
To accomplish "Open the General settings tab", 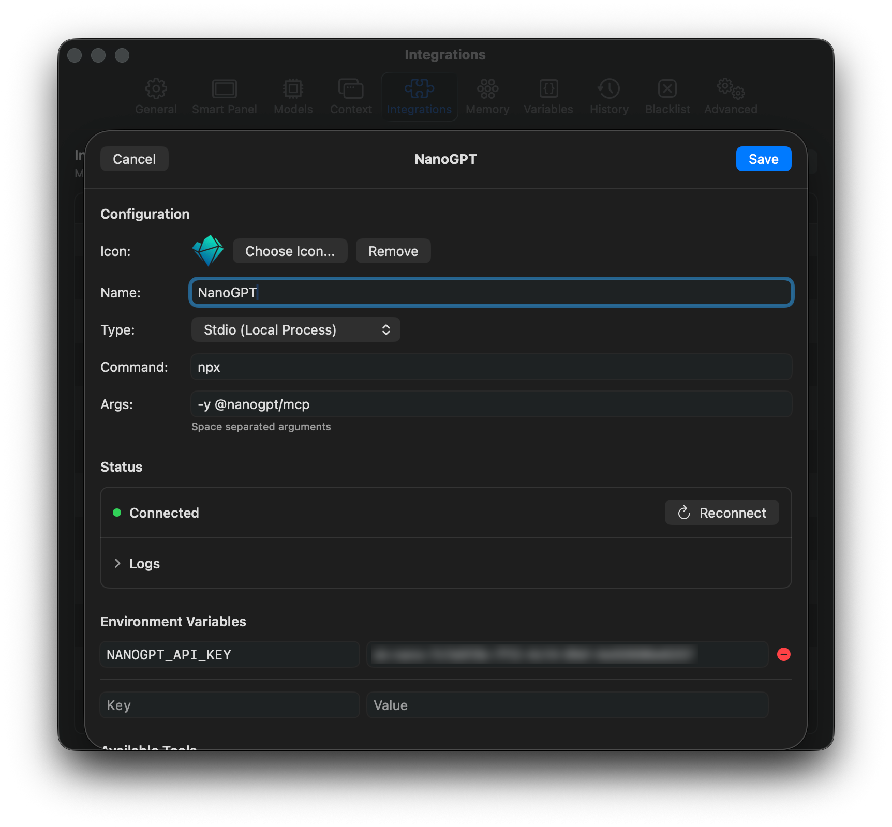I will click(x=156, y=97).
